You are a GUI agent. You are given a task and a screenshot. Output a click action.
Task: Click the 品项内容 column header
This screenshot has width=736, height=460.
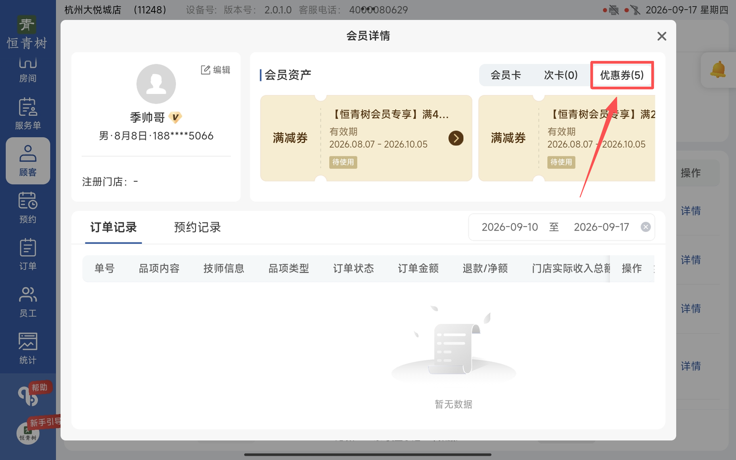[x=159, y=268]
